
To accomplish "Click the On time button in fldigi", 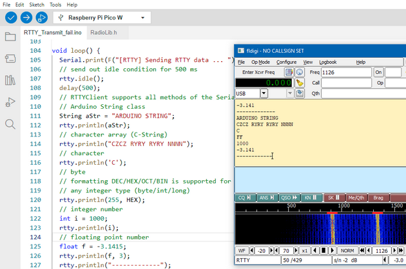I will coord(378,72).
